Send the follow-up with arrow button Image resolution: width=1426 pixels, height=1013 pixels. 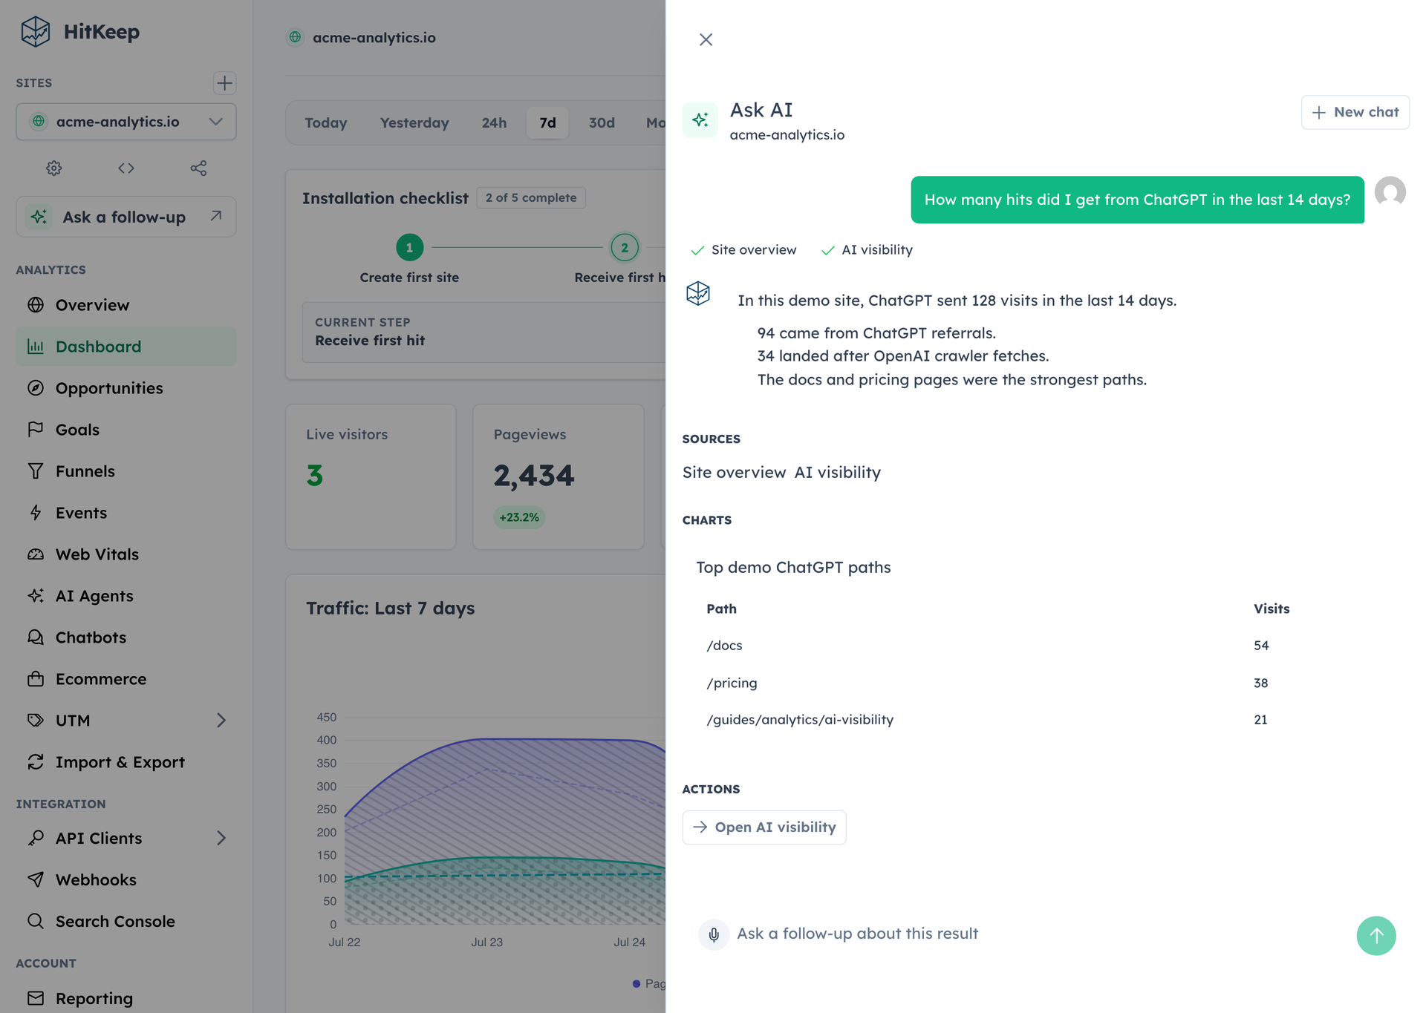coord(1376,936)
